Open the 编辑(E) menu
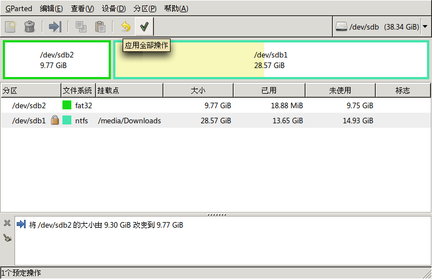 51,8
